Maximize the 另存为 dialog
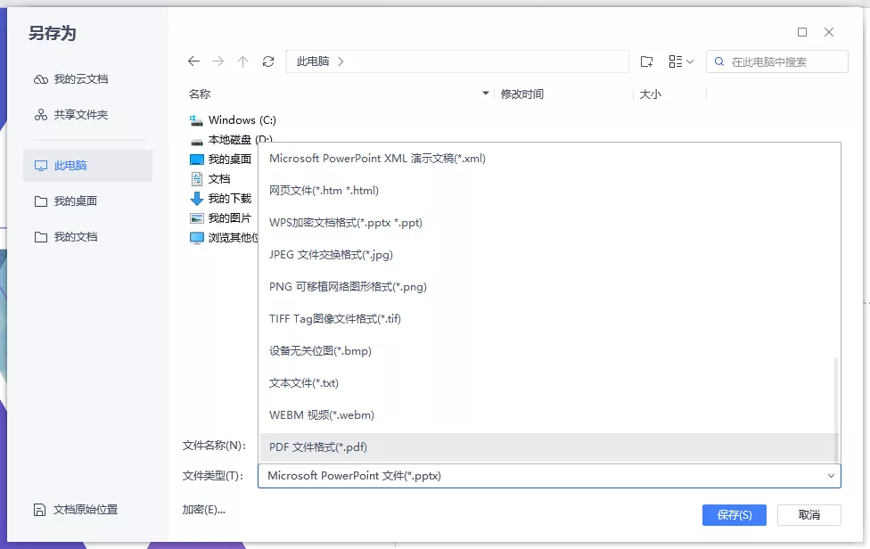The width and height of the screenshot is (870, 549). [802, 32]
